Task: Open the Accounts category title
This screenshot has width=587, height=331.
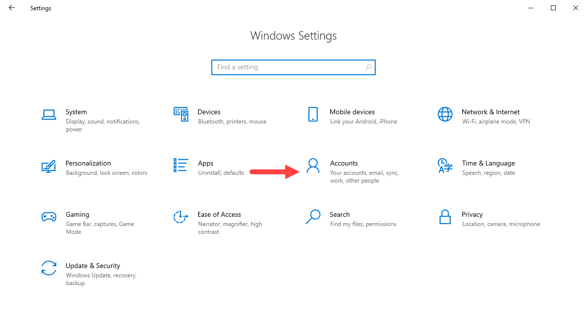Action: click(x=344, y=163)
